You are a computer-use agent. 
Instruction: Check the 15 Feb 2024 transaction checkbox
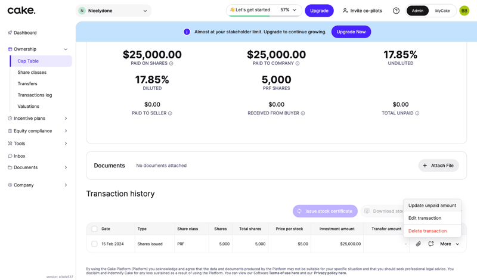coord(94,244)
